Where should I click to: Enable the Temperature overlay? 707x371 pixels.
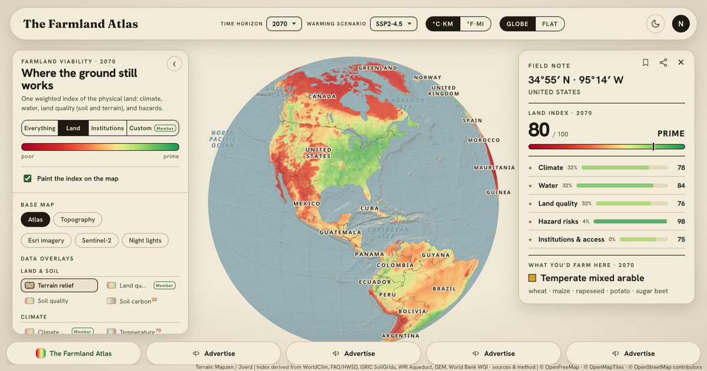click(134, 332)
